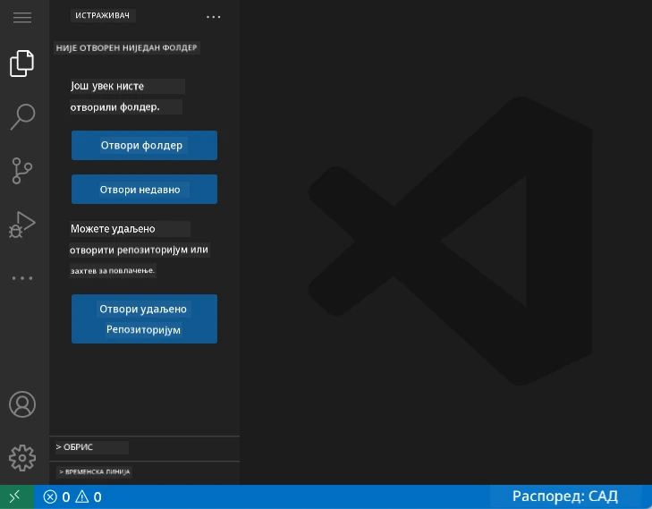Image resolution: width=652 pixels, height=509 pixels.
Task: Click the warnings triangle icon in status bar
Action: click(82, 496)
